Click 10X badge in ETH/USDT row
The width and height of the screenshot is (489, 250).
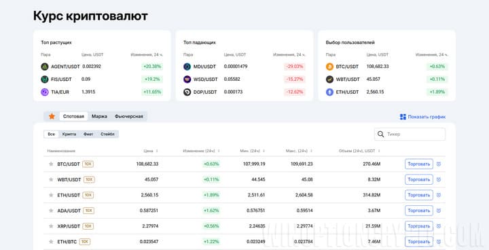pyautogui.click(x=88, y=195)
